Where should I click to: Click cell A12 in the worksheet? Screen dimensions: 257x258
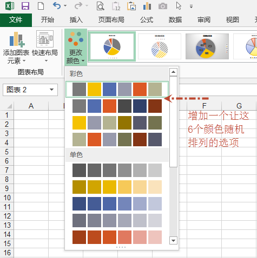31,216
